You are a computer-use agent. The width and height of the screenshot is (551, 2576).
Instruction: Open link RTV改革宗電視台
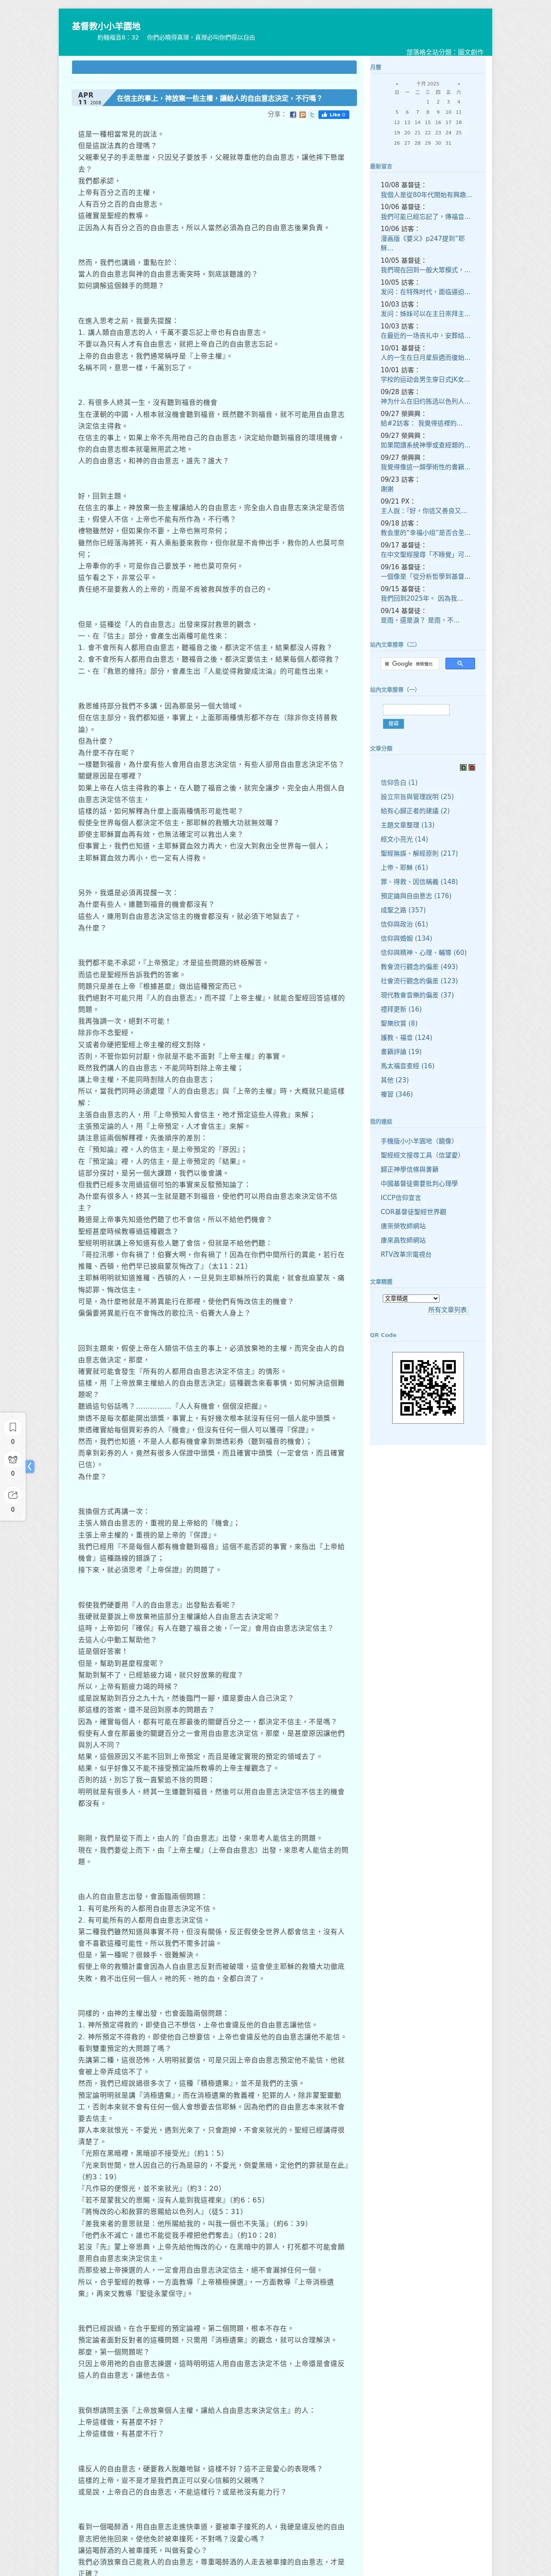406,1254
